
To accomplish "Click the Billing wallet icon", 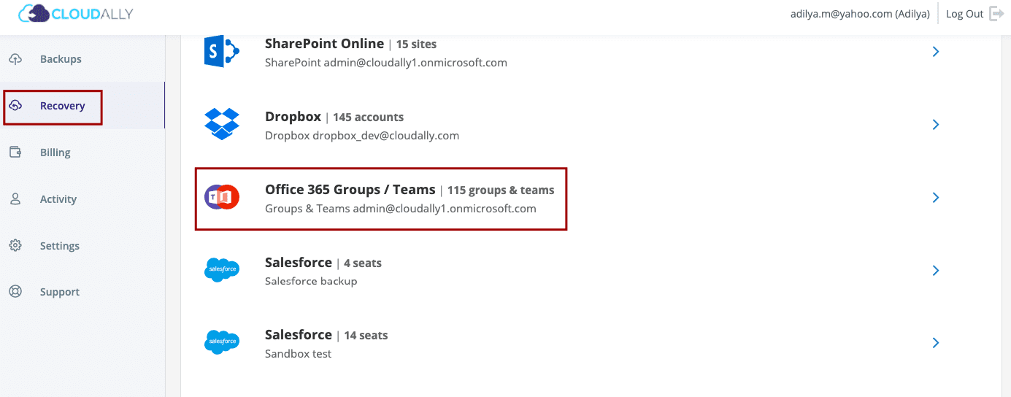I will click(x=15, y=153).
